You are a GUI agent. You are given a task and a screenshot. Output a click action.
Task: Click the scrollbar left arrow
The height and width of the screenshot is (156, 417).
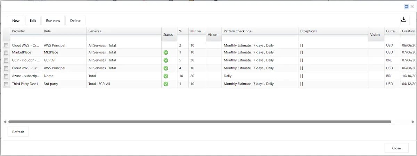point(5,122)
